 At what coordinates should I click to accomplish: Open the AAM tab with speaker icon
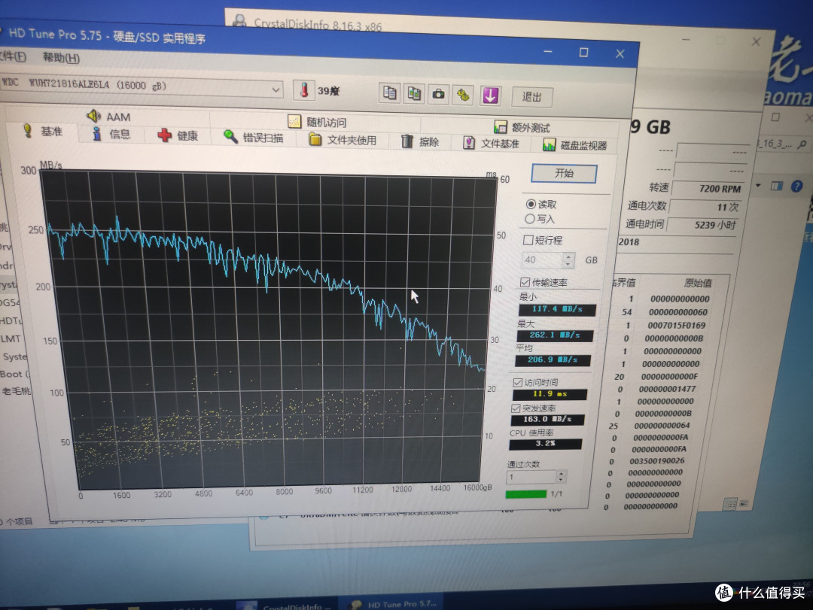tap(109, 116)
